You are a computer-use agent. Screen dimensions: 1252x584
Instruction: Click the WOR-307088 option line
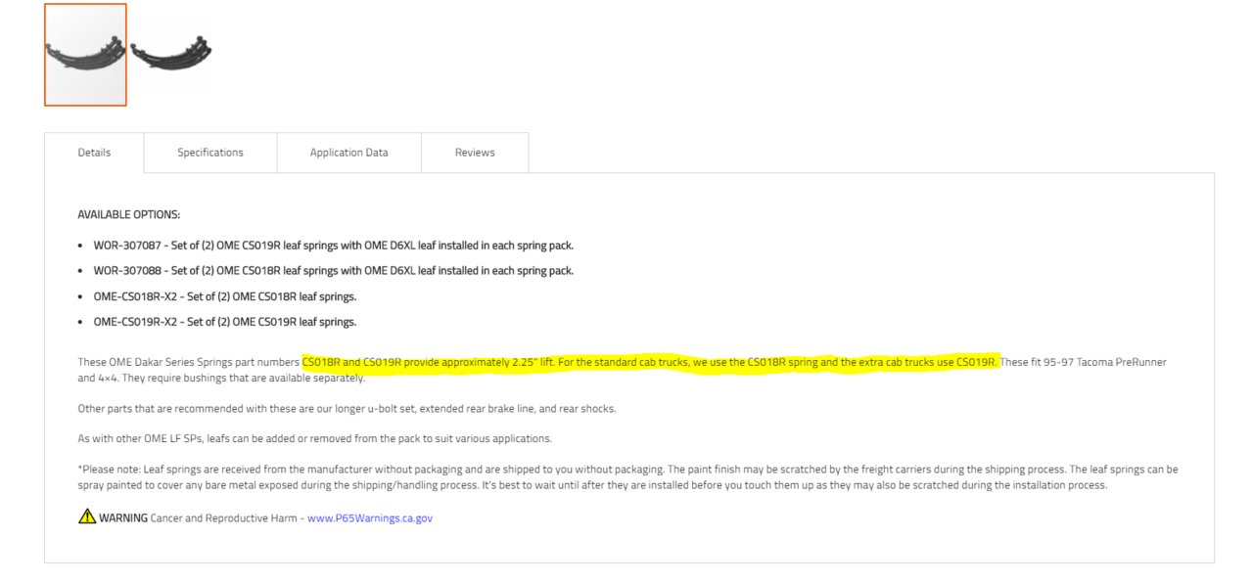pos(333,270)
